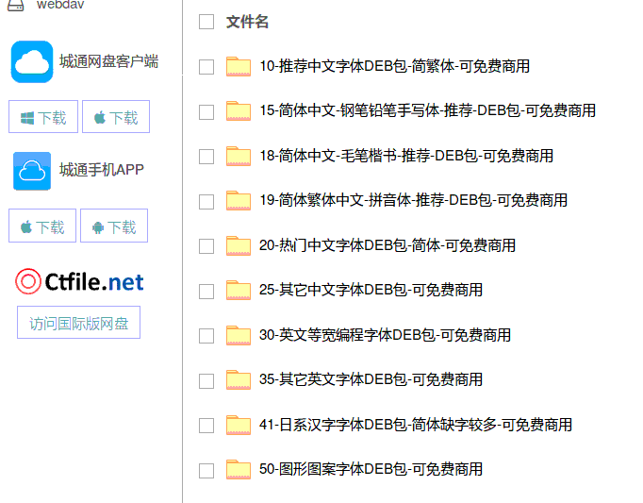Download the iOS mobile app
The image size is (643, 503).
tap(42, 226)
